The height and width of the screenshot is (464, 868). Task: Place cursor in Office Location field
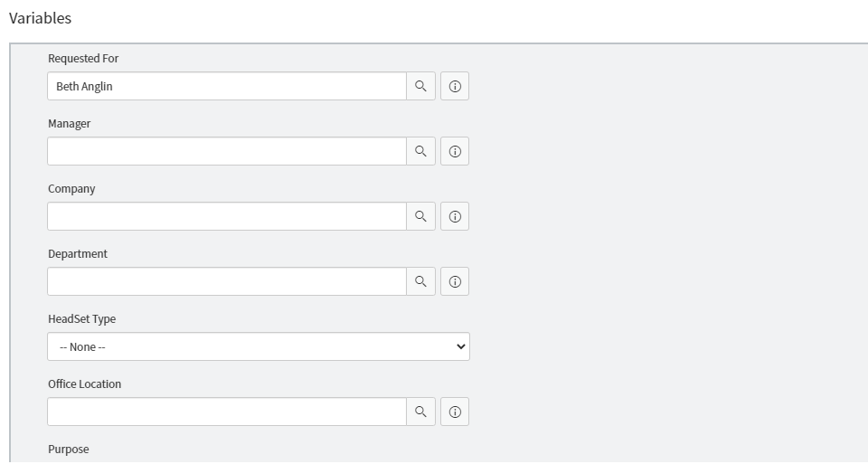tap(226, 412)
